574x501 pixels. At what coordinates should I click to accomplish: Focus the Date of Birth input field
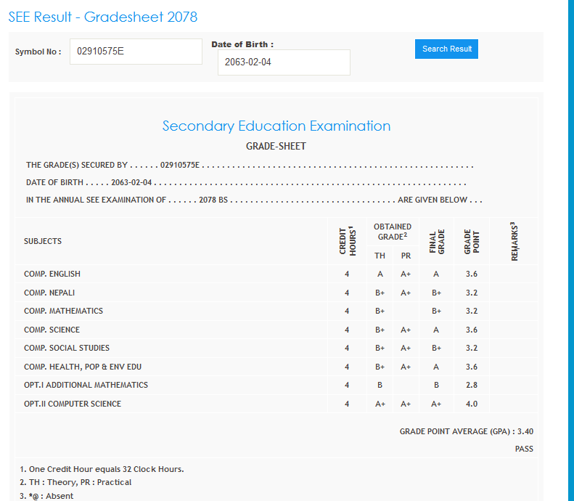pyautogui.click(x=284, y=62)
